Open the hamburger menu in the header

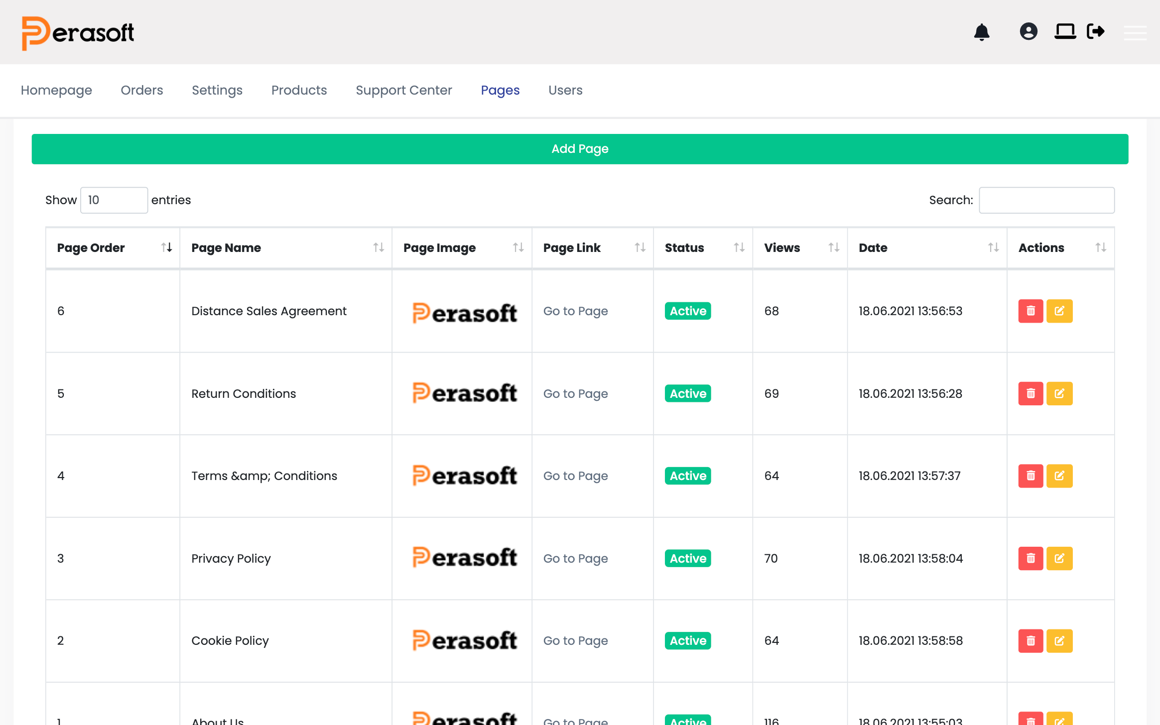coord(1135,33)
